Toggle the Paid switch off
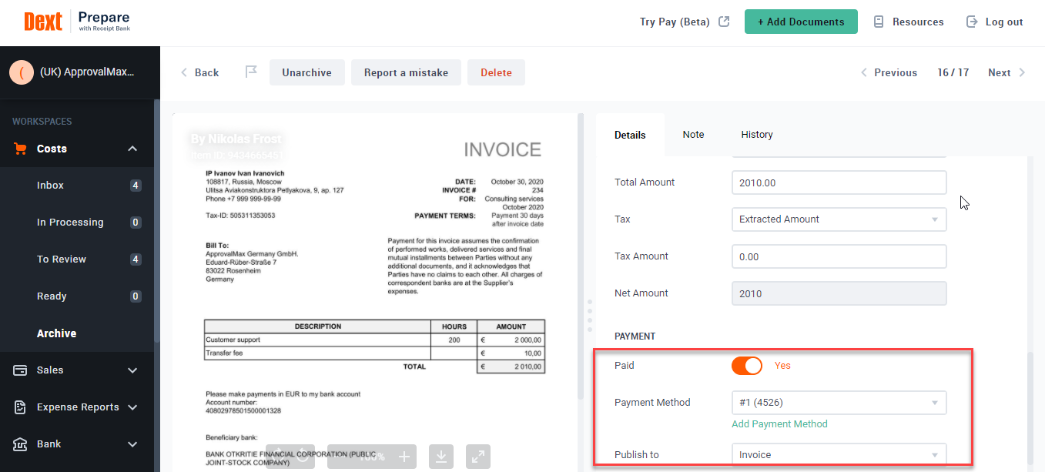1045x472 pixels. point(747,366)
